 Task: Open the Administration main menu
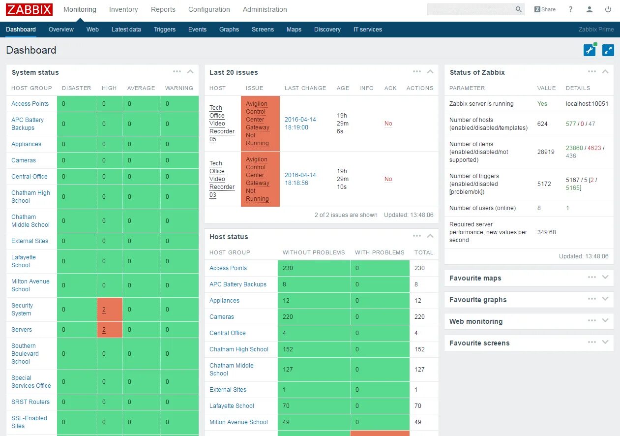265,9
